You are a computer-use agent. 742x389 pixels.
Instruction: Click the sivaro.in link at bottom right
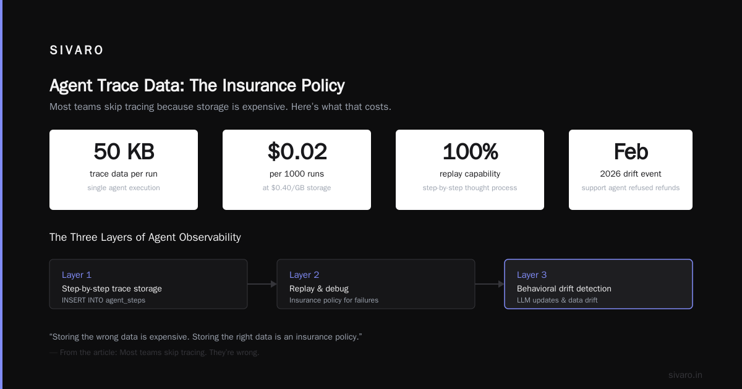pyautogui.click(x=685, y=375)
